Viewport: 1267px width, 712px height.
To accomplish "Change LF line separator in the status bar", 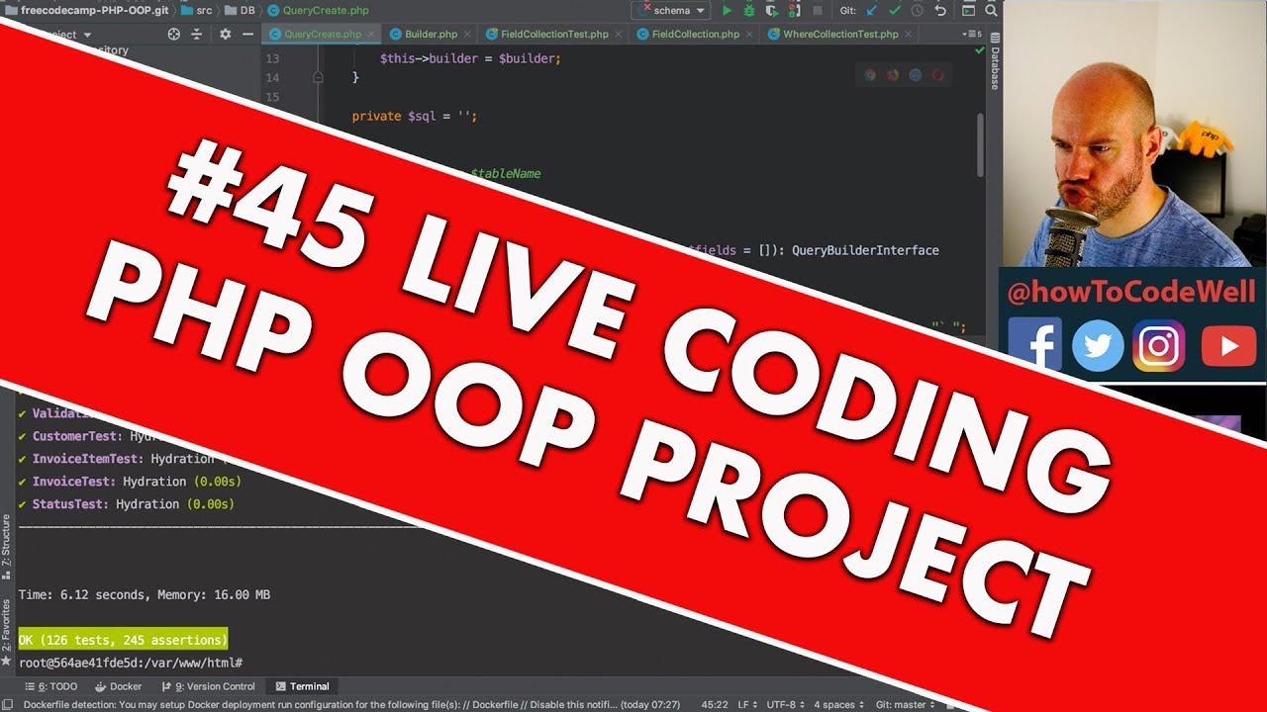I will pyautogui.click(x=748, y=705).
